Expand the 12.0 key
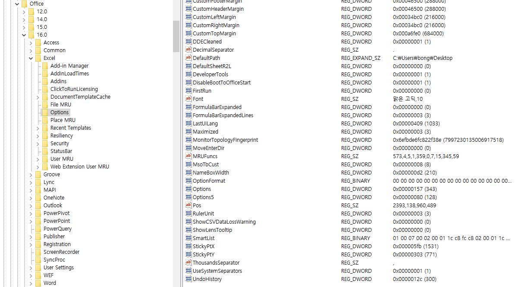 (24, 12)
